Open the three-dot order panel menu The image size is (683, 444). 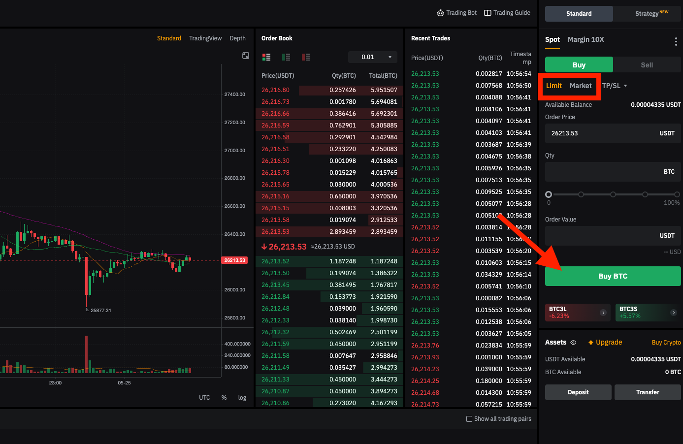(x=676, y=42)
